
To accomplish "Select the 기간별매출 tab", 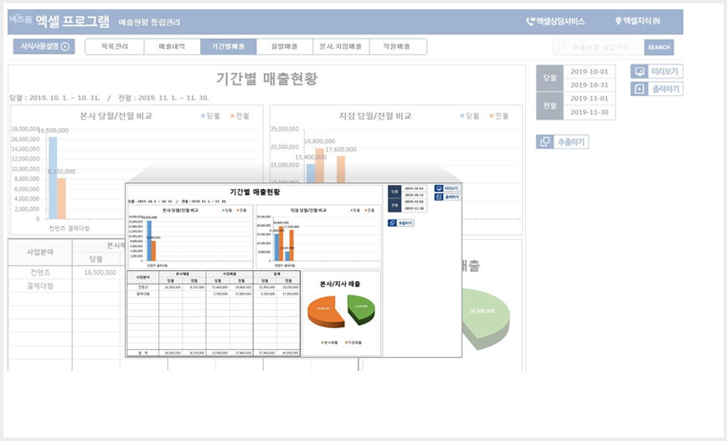I will [x=228, y=47].
